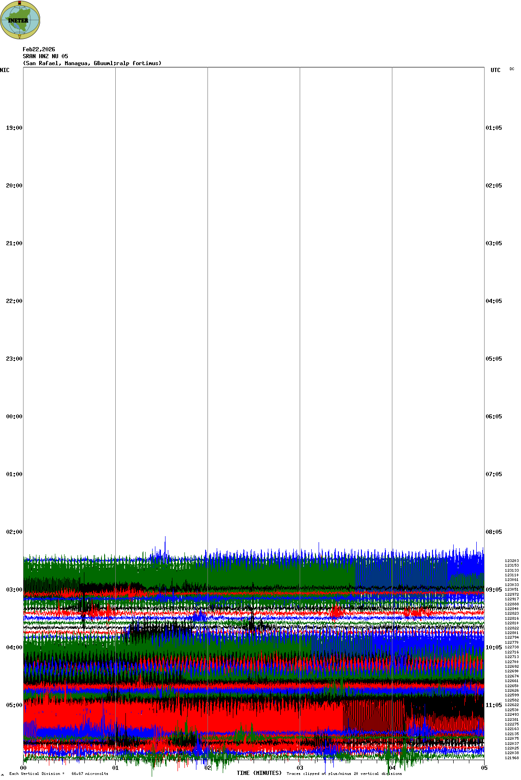The height and width of the screenshot is (780, 521).
Task: Click the 11:05 UTC time label
Action: click(494, 705)
